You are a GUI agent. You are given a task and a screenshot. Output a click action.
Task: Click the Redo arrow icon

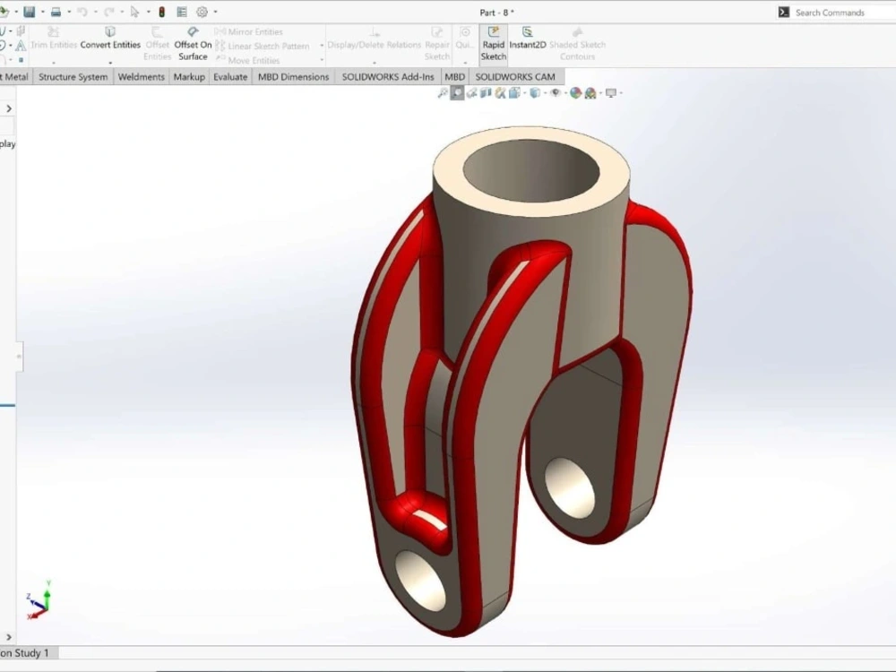pos(108,12)
